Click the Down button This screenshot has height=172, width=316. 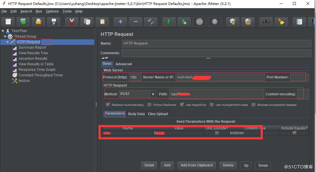coord(263,165)
